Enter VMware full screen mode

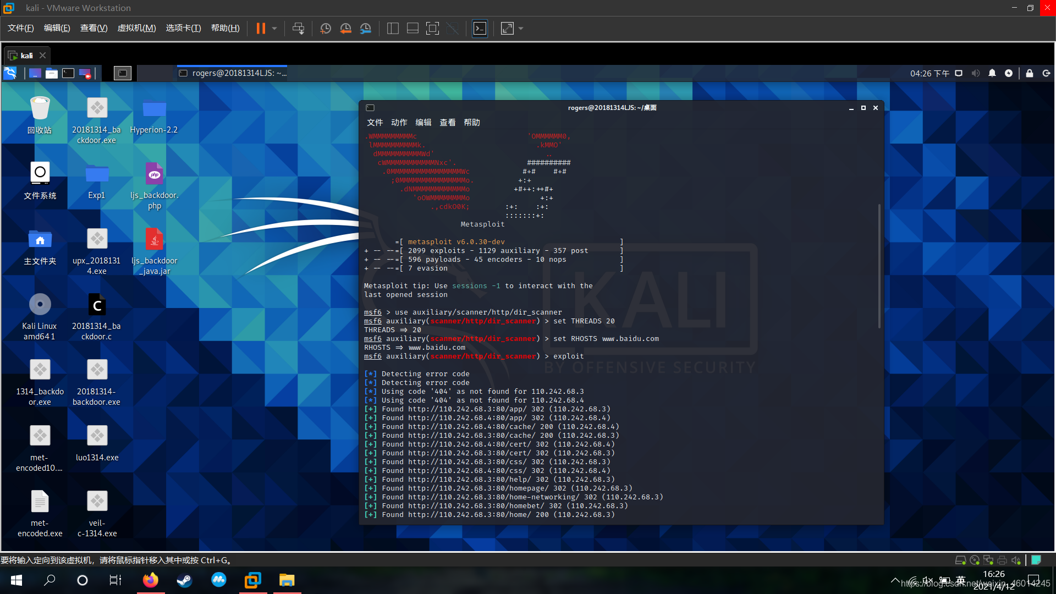432,28
